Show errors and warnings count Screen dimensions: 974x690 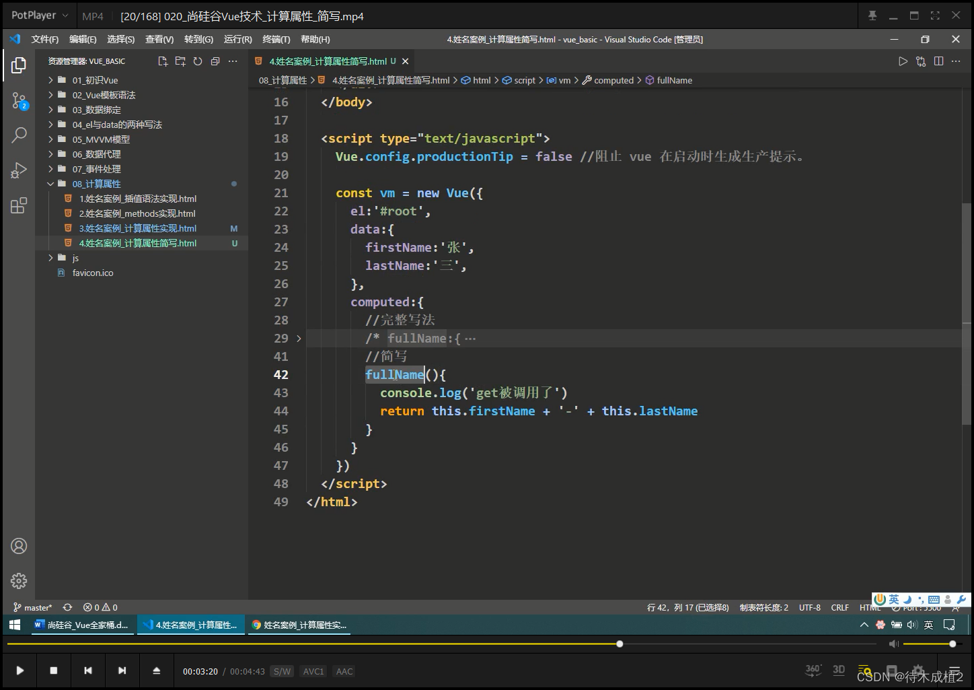pyautogui.click(x=100, y=607)
